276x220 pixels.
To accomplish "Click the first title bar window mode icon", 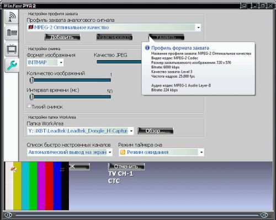I will point(244,6).
